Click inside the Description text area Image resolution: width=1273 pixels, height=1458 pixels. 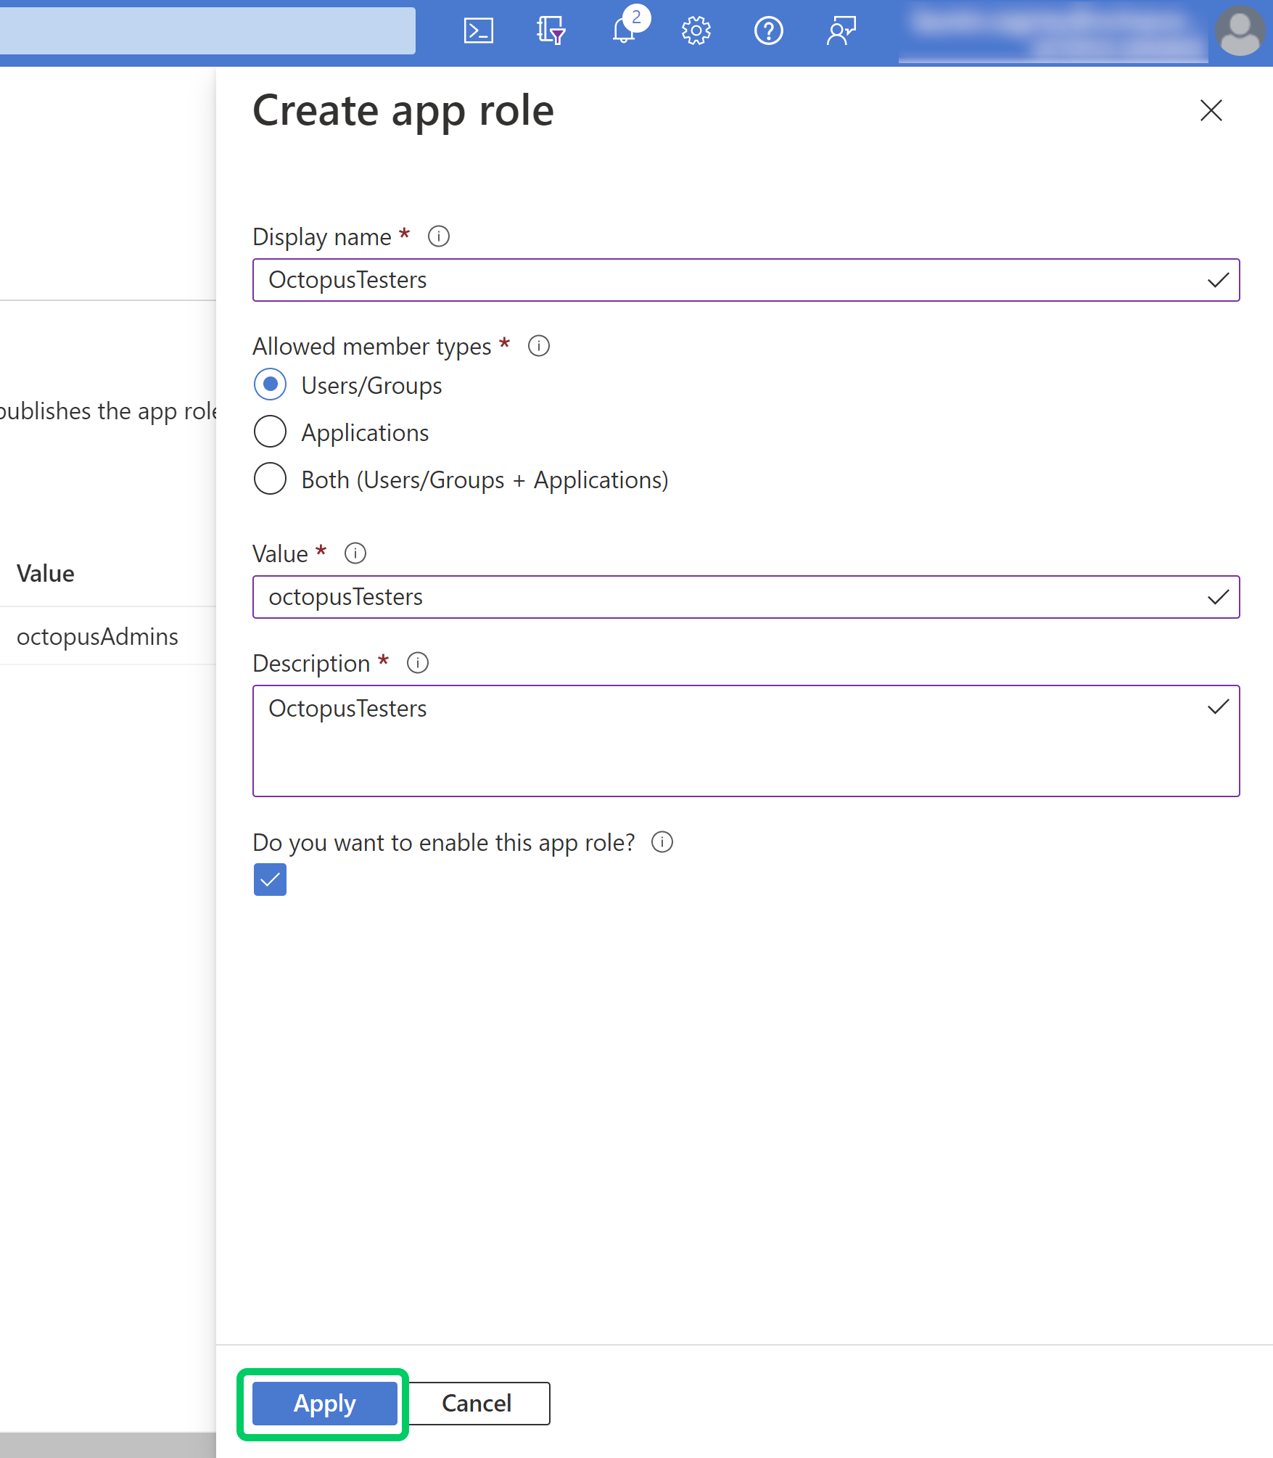coord(746,740)
